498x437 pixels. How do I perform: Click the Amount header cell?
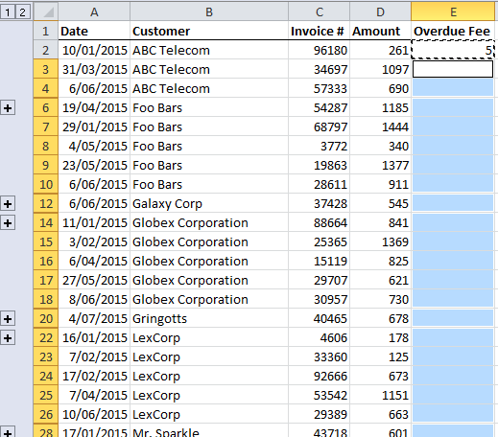coord(380,31)
